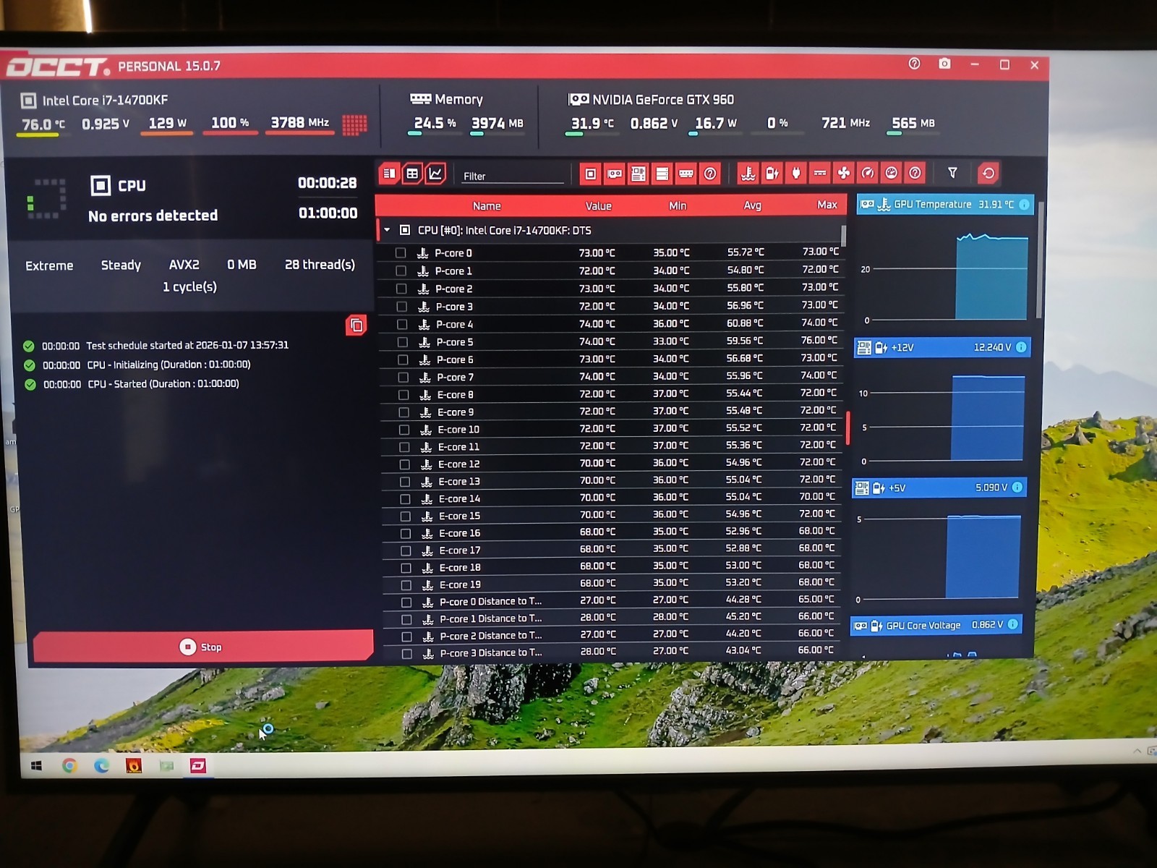Screen dimensions: 1157x868
Task: Toggle the temperature sensor type filter
Action: point(748,174)
